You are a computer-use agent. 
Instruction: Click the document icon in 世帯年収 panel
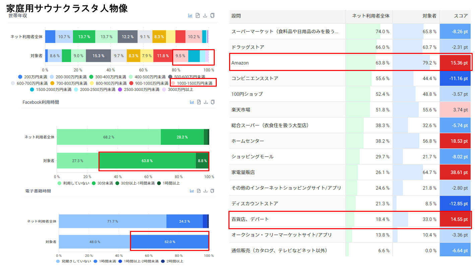[x=198, y=15]
